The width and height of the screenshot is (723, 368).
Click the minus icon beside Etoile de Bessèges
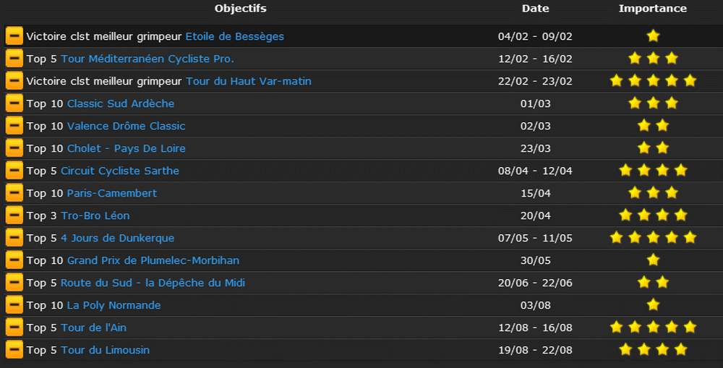(14, 36)
